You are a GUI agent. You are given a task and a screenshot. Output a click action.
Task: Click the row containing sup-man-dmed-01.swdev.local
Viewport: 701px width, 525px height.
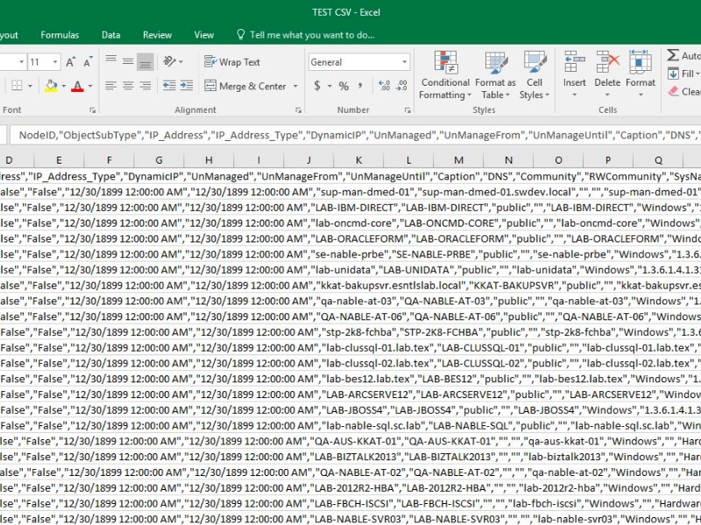[x=350, y=192]
